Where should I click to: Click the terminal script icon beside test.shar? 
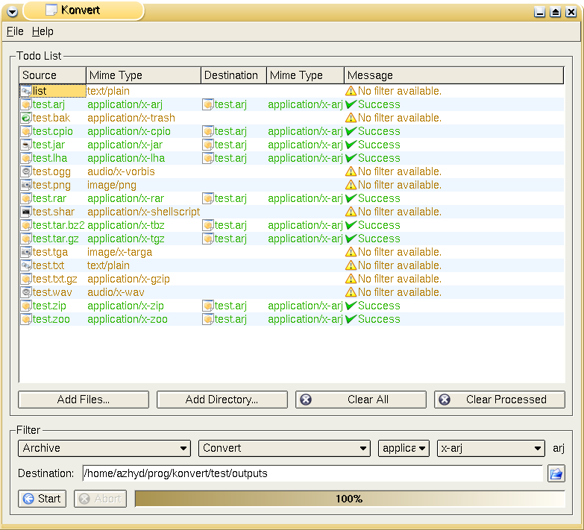(x=26, y=212)
